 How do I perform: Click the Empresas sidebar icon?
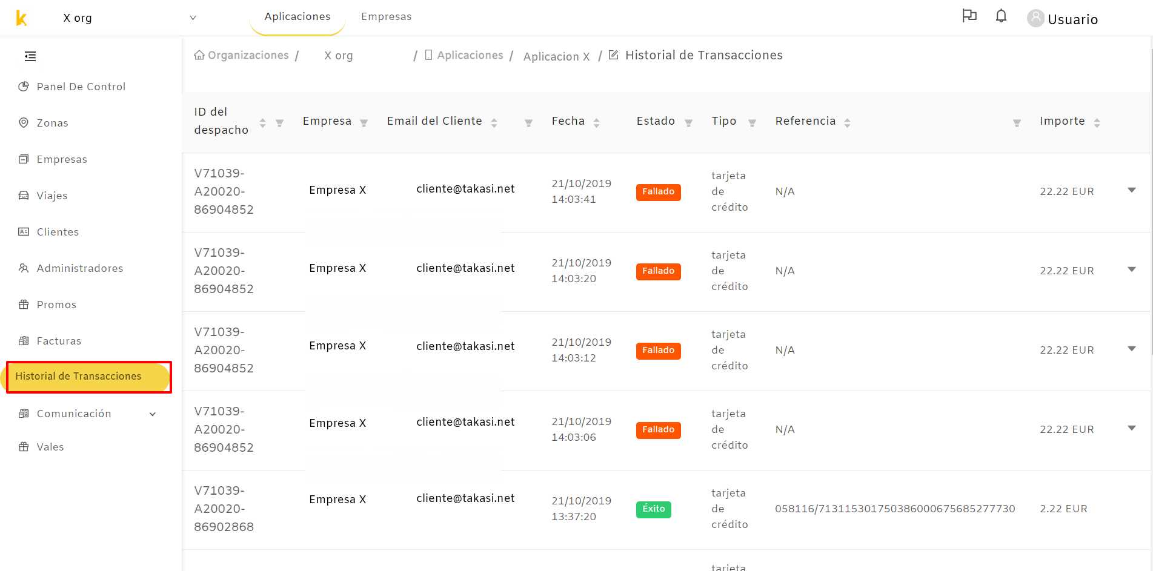coord(24,159)
